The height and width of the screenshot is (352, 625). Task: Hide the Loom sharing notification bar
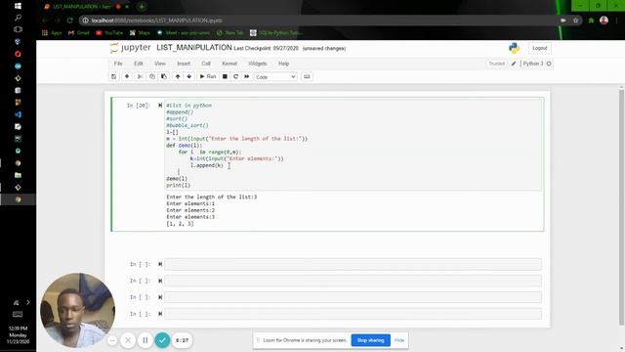click(x=399, y=340)
